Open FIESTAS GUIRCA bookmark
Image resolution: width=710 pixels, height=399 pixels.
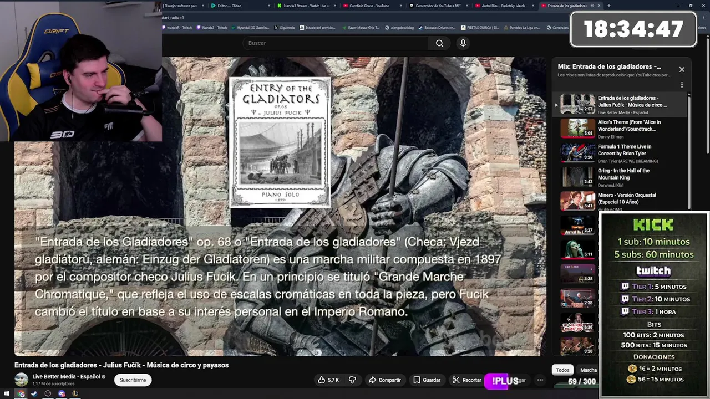480,27
